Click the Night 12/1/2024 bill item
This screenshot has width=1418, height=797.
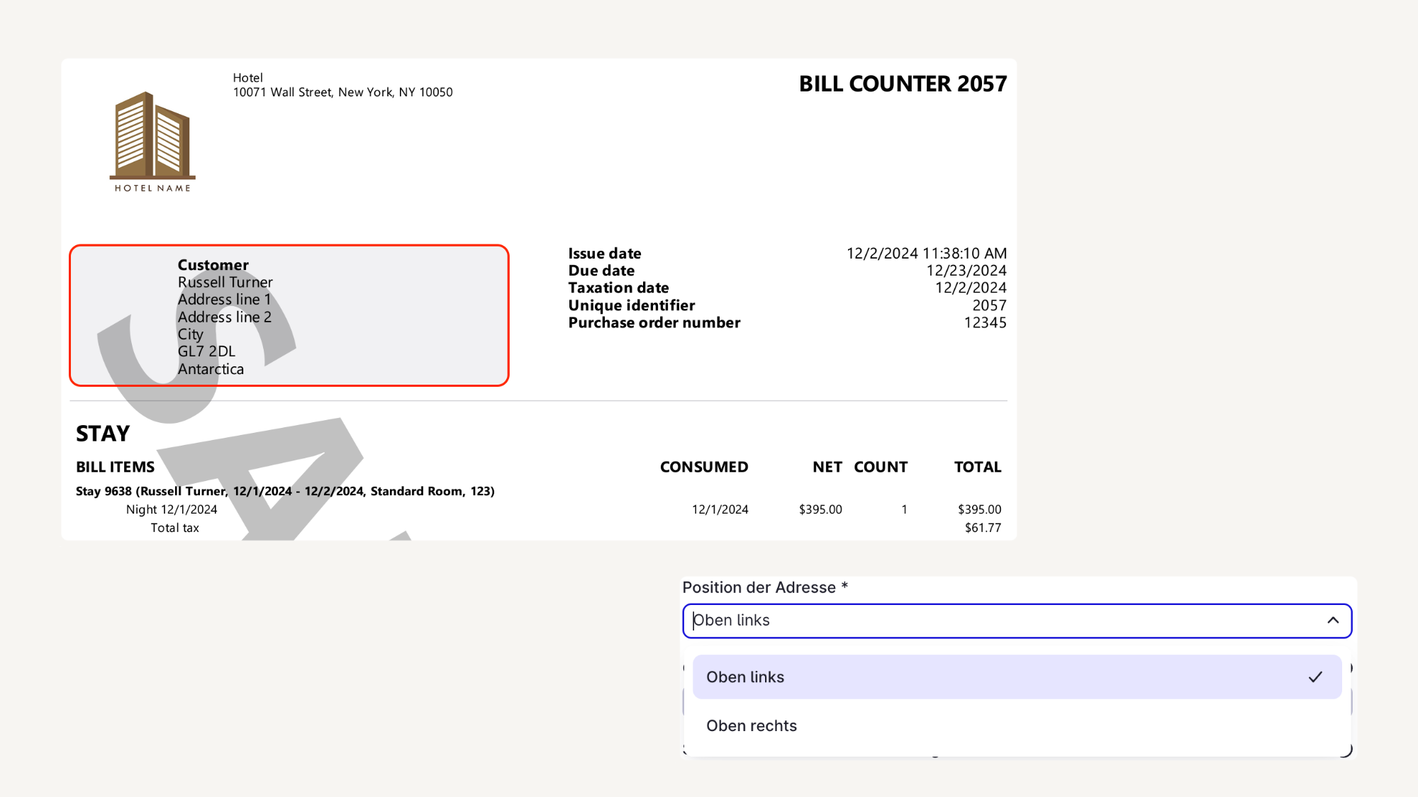(172, 510)
